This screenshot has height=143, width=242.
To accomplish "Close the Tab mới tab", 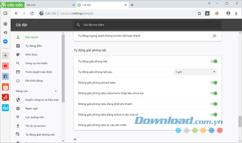I will (74, 5).
